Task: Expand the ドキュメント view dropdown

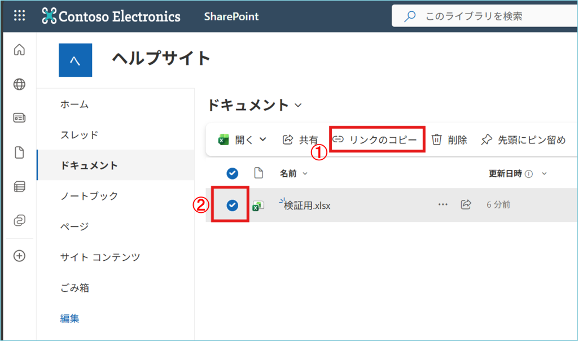Action: coord(299,105)
